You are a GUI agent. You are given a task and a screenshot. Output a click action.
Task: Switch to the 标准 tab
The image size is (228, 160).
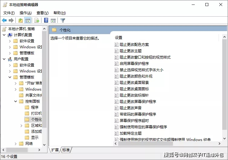click(66, 150)
